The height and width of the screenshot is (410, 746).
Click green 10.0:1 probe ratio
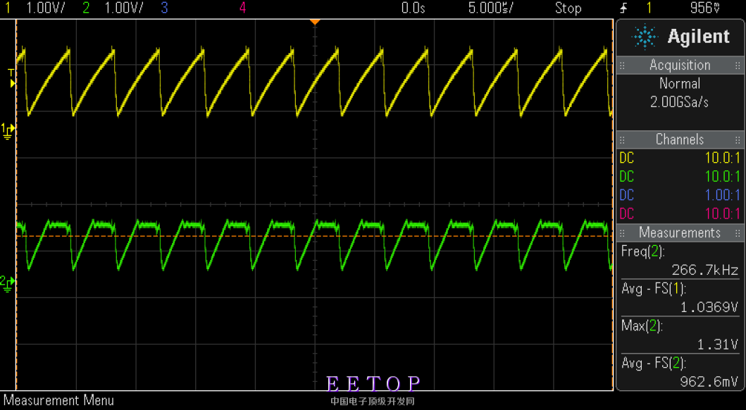(x=723, y=176)
